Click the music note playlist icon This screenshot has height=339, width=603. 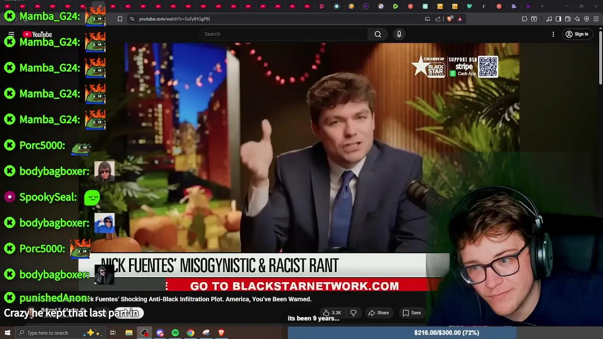(549, 19)
